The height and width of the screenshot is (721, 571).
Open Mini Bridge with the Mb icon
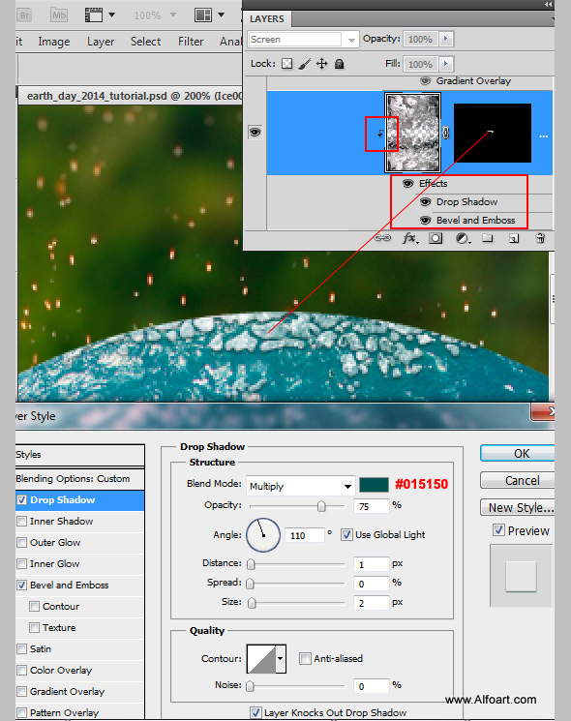click(58, 15)
